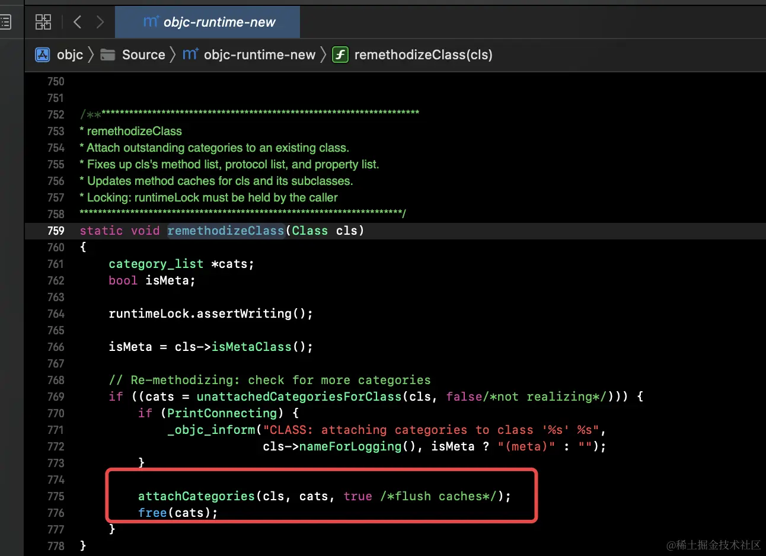Screen dimensions: 766x556
Task: Open remethodizeClass(cls) symbol breadcrumb
Action: (x=423, y=55)
